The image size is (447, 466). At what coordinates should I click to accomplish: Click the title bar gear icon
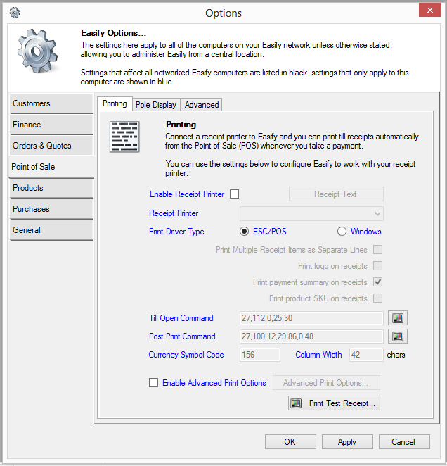click(14, 13)
